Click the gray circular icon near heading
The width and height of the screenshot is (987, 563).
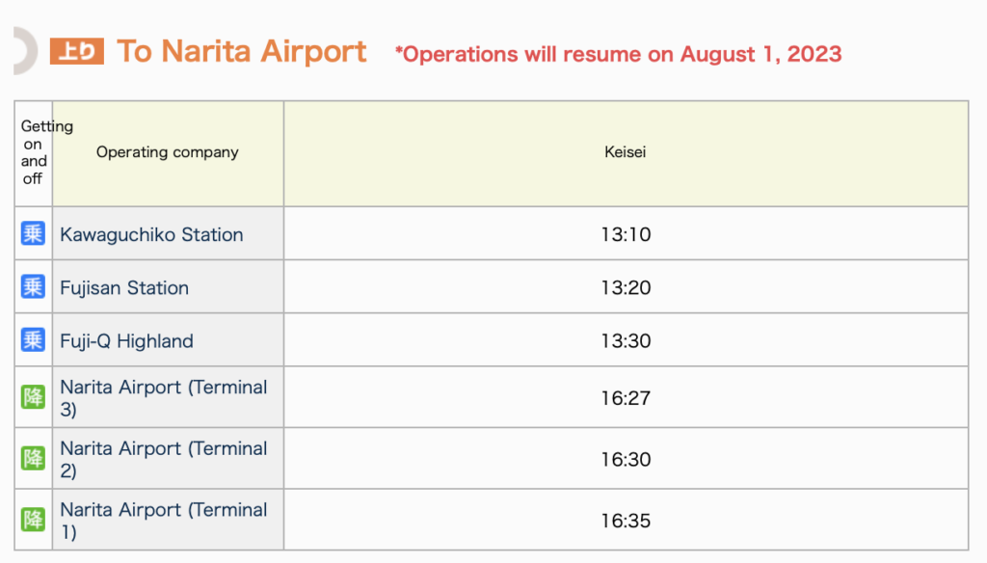[25, 50]
